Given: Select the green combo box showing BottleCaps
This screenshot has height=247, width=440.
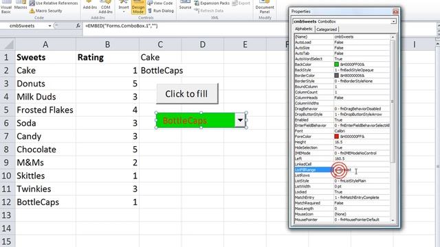Looking at the screenshot, I should point(195,121).
